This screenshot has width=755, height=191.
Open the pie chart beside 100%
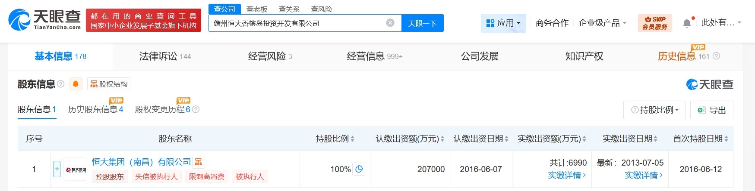coord(359,169)
